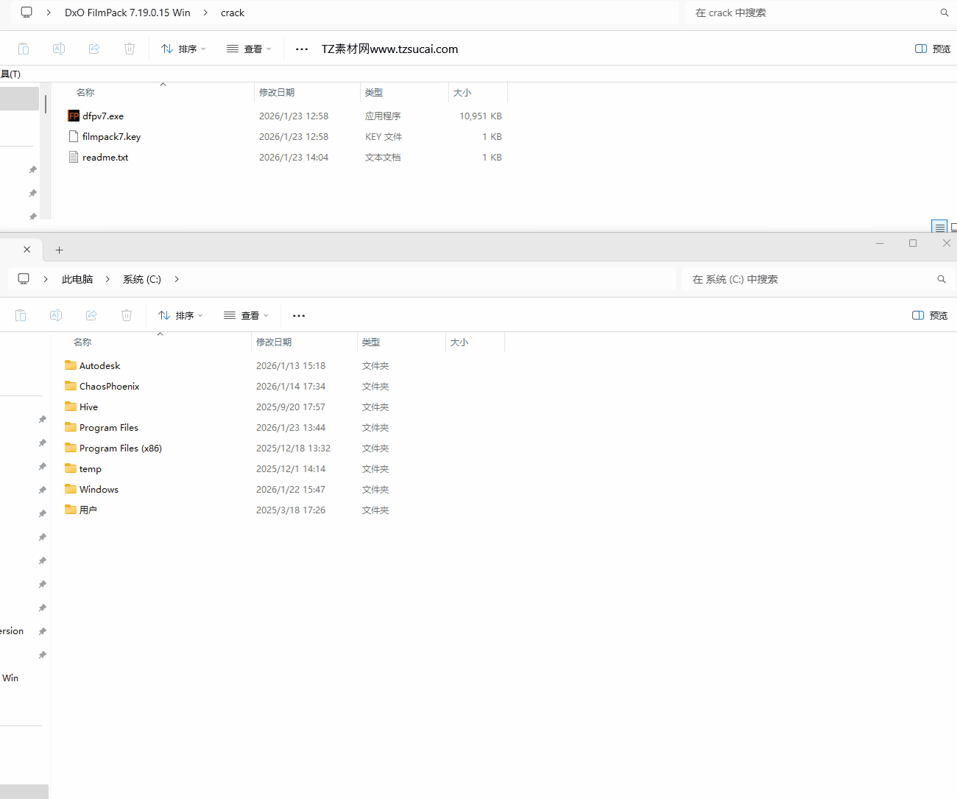Open the 排序 sort dropdown in the 系统 (C:) window
The height and width of the screenshot is (799, 957).
pyautogui.click(x=180, y=316)
